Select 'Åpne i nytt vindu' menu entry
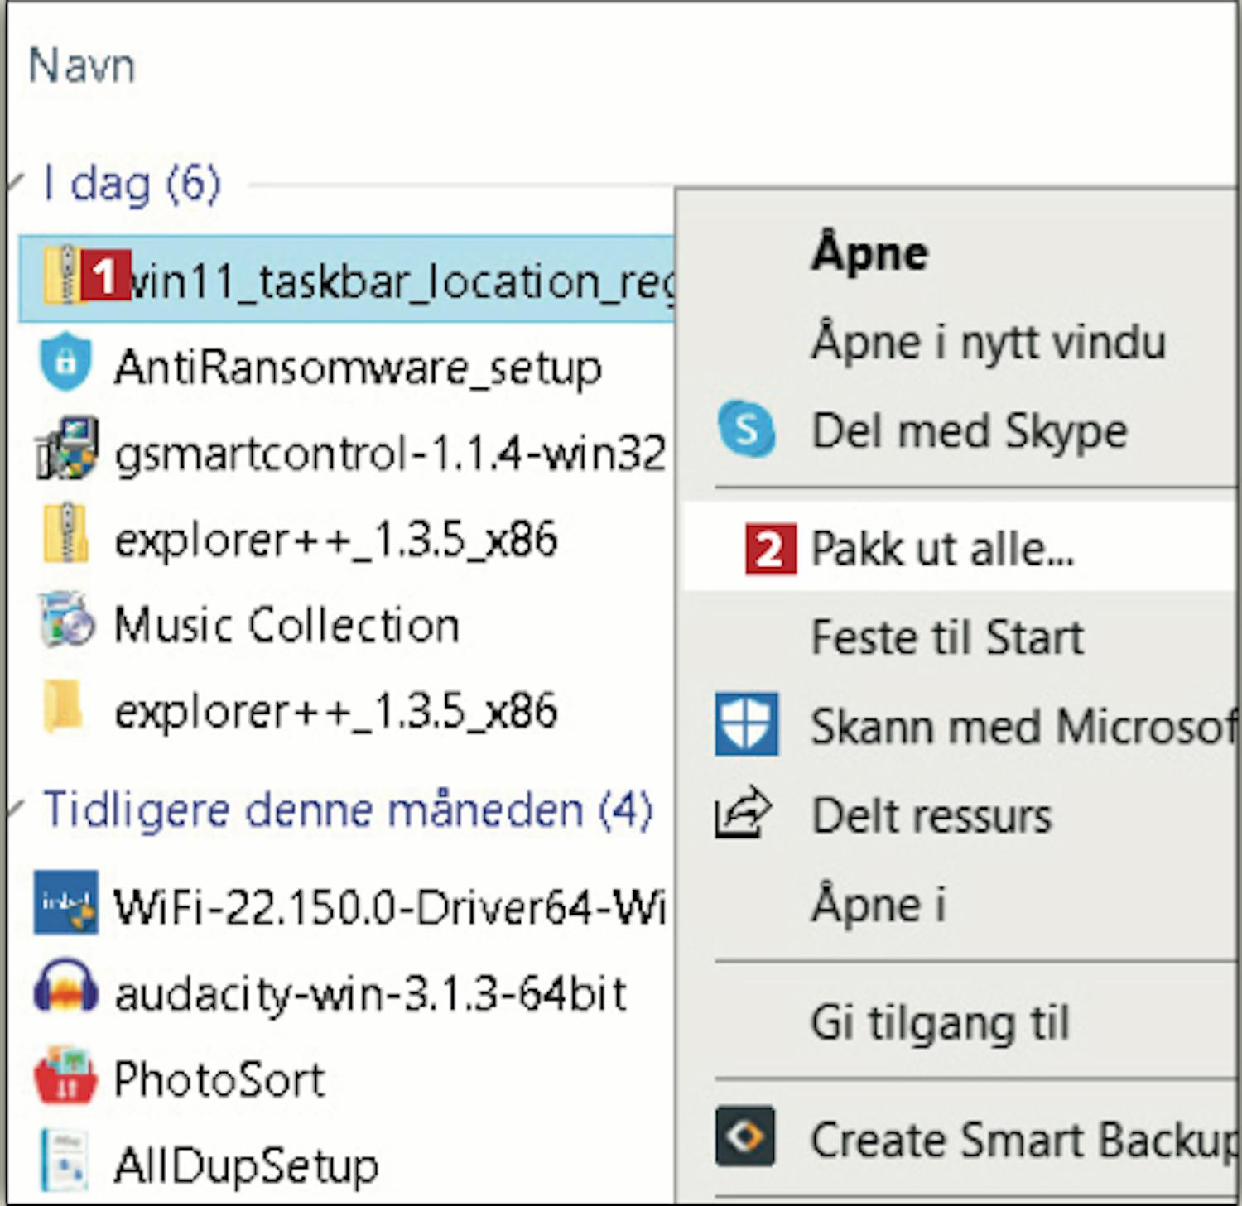This screenshot has width=1242, height=1206. (x=989, y=341)
